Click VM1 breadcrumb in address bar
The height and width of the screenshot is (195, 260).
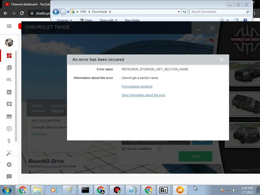[83, 12]
